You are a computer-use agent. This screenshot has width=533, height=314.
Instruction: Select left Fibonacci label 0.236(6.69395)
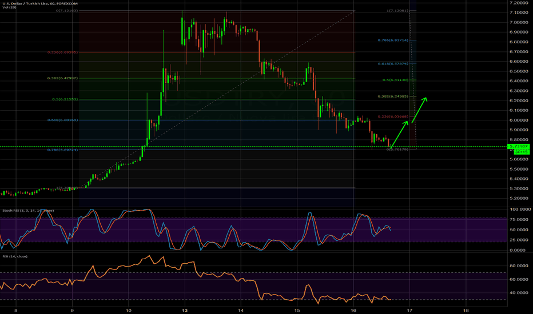[x=62, y=53]
